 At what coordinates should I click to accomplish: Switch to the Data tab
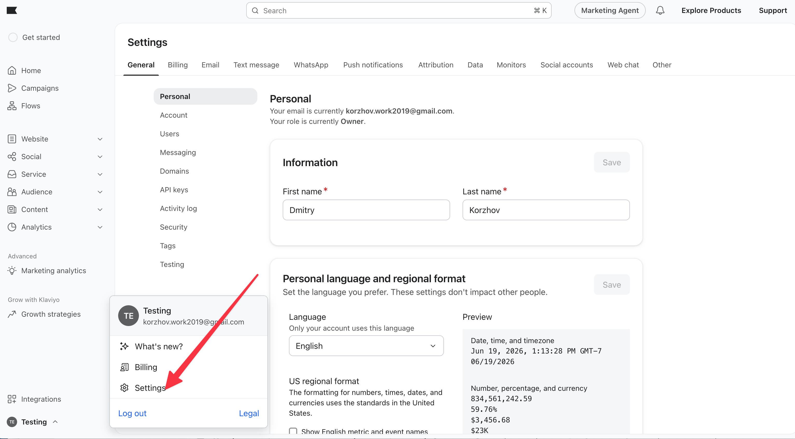pos(475,65)
